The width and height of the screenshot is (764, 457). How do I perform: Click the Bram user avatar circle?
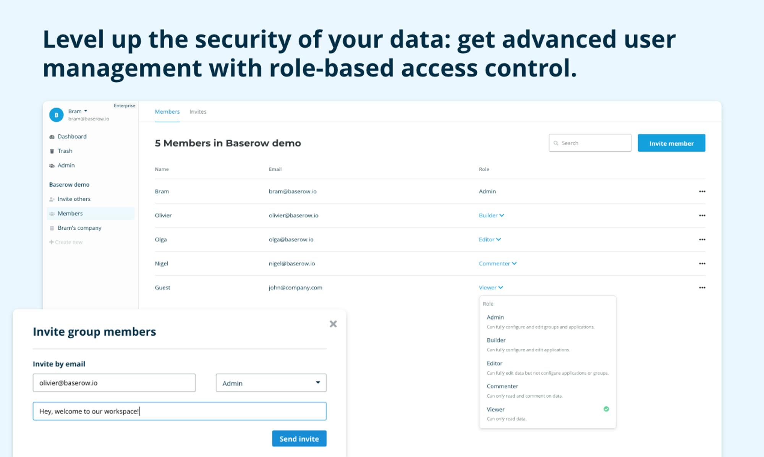coord(56,115)
